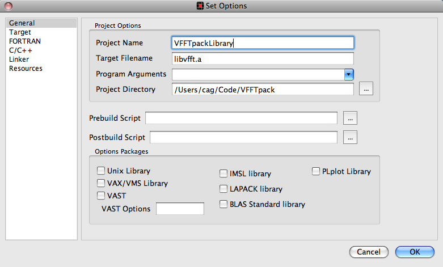Screen dimensions: 443x267
Task: Check the BLAS Standard library option
Action: point(223,204)
